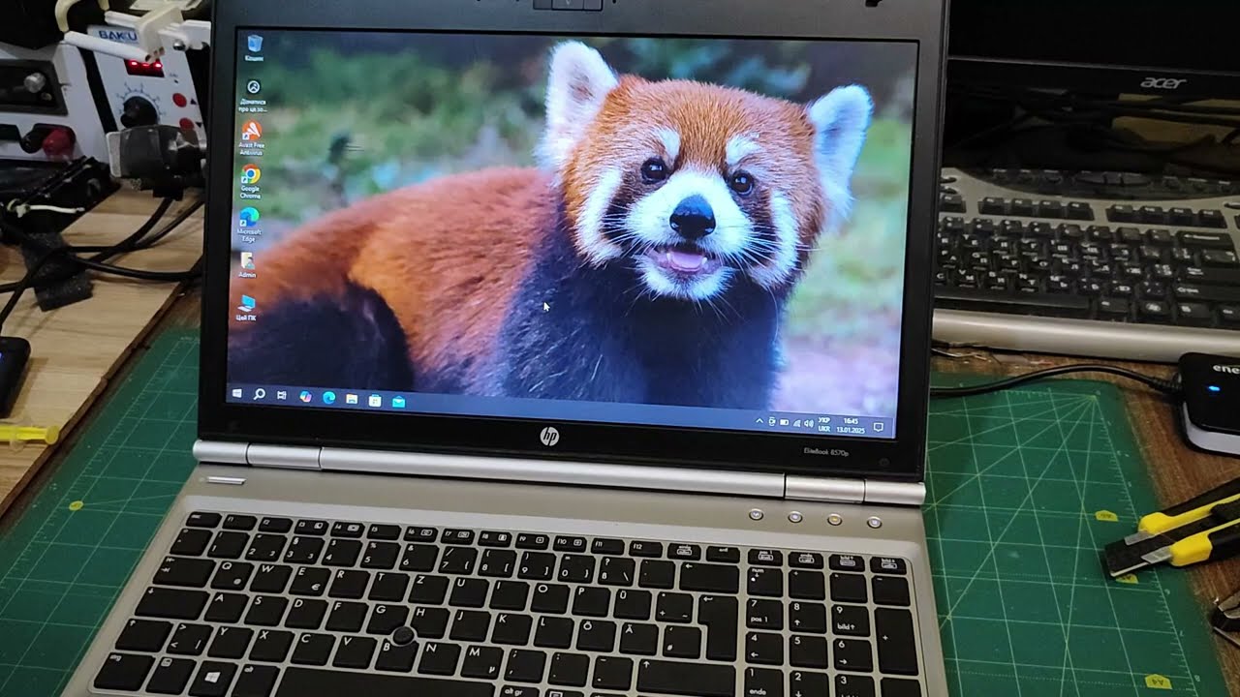This screenshot has height=697, width=1240.
Task: Launch Google Chrome desktop shortcut
Action: 250,181
